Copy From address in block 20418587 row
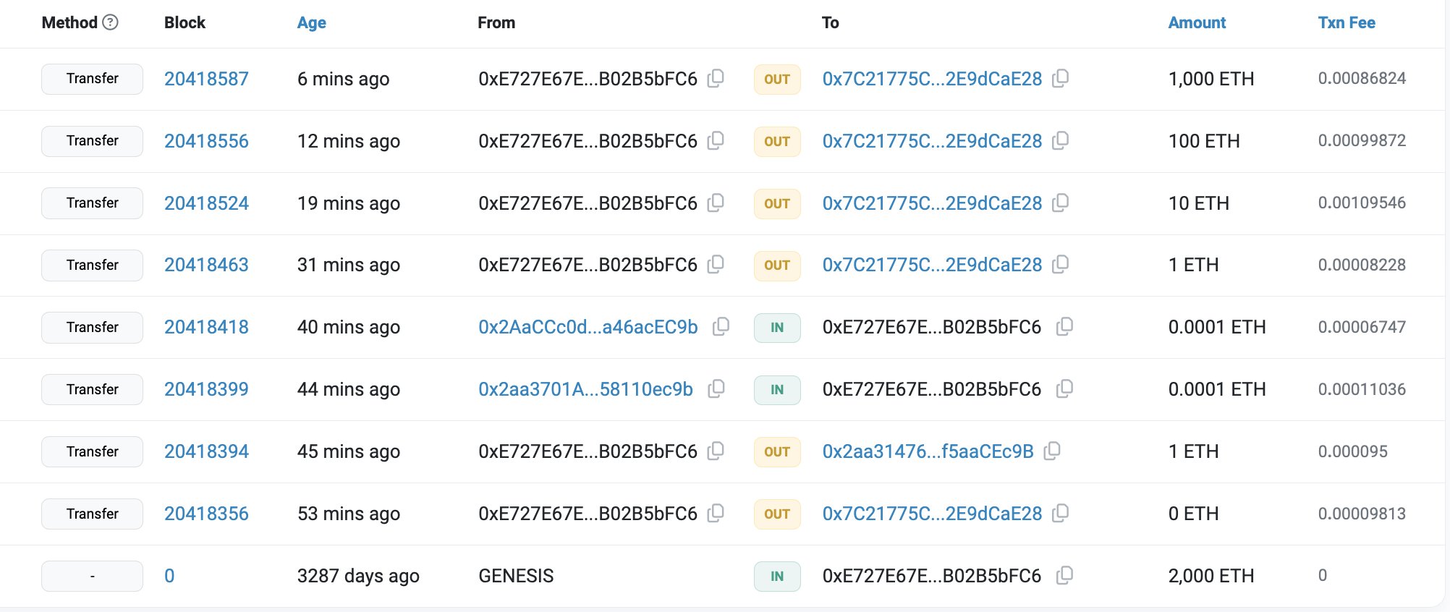1450x612 pixels. (x=716, y=78)
